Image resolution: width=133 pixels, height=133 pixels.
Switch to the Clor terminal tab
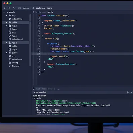pyautogui.click(x=44, y=89)
